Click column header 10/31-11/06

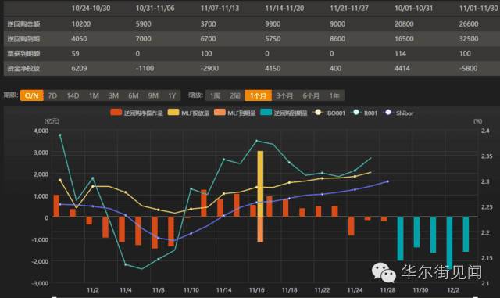155,9
